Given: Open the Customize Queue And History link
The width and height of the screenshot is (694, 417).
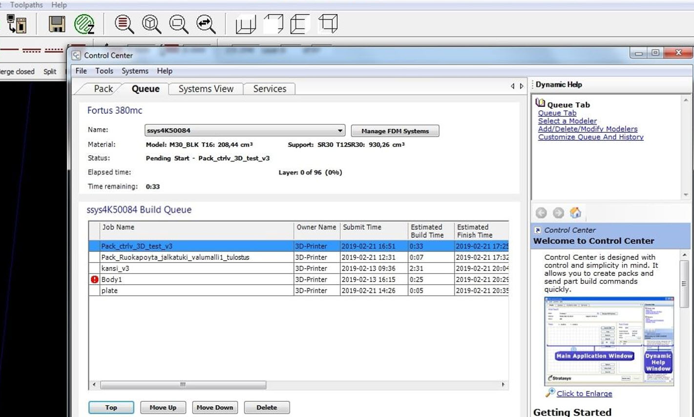Looking at the screenshot, I should [591, 137].
